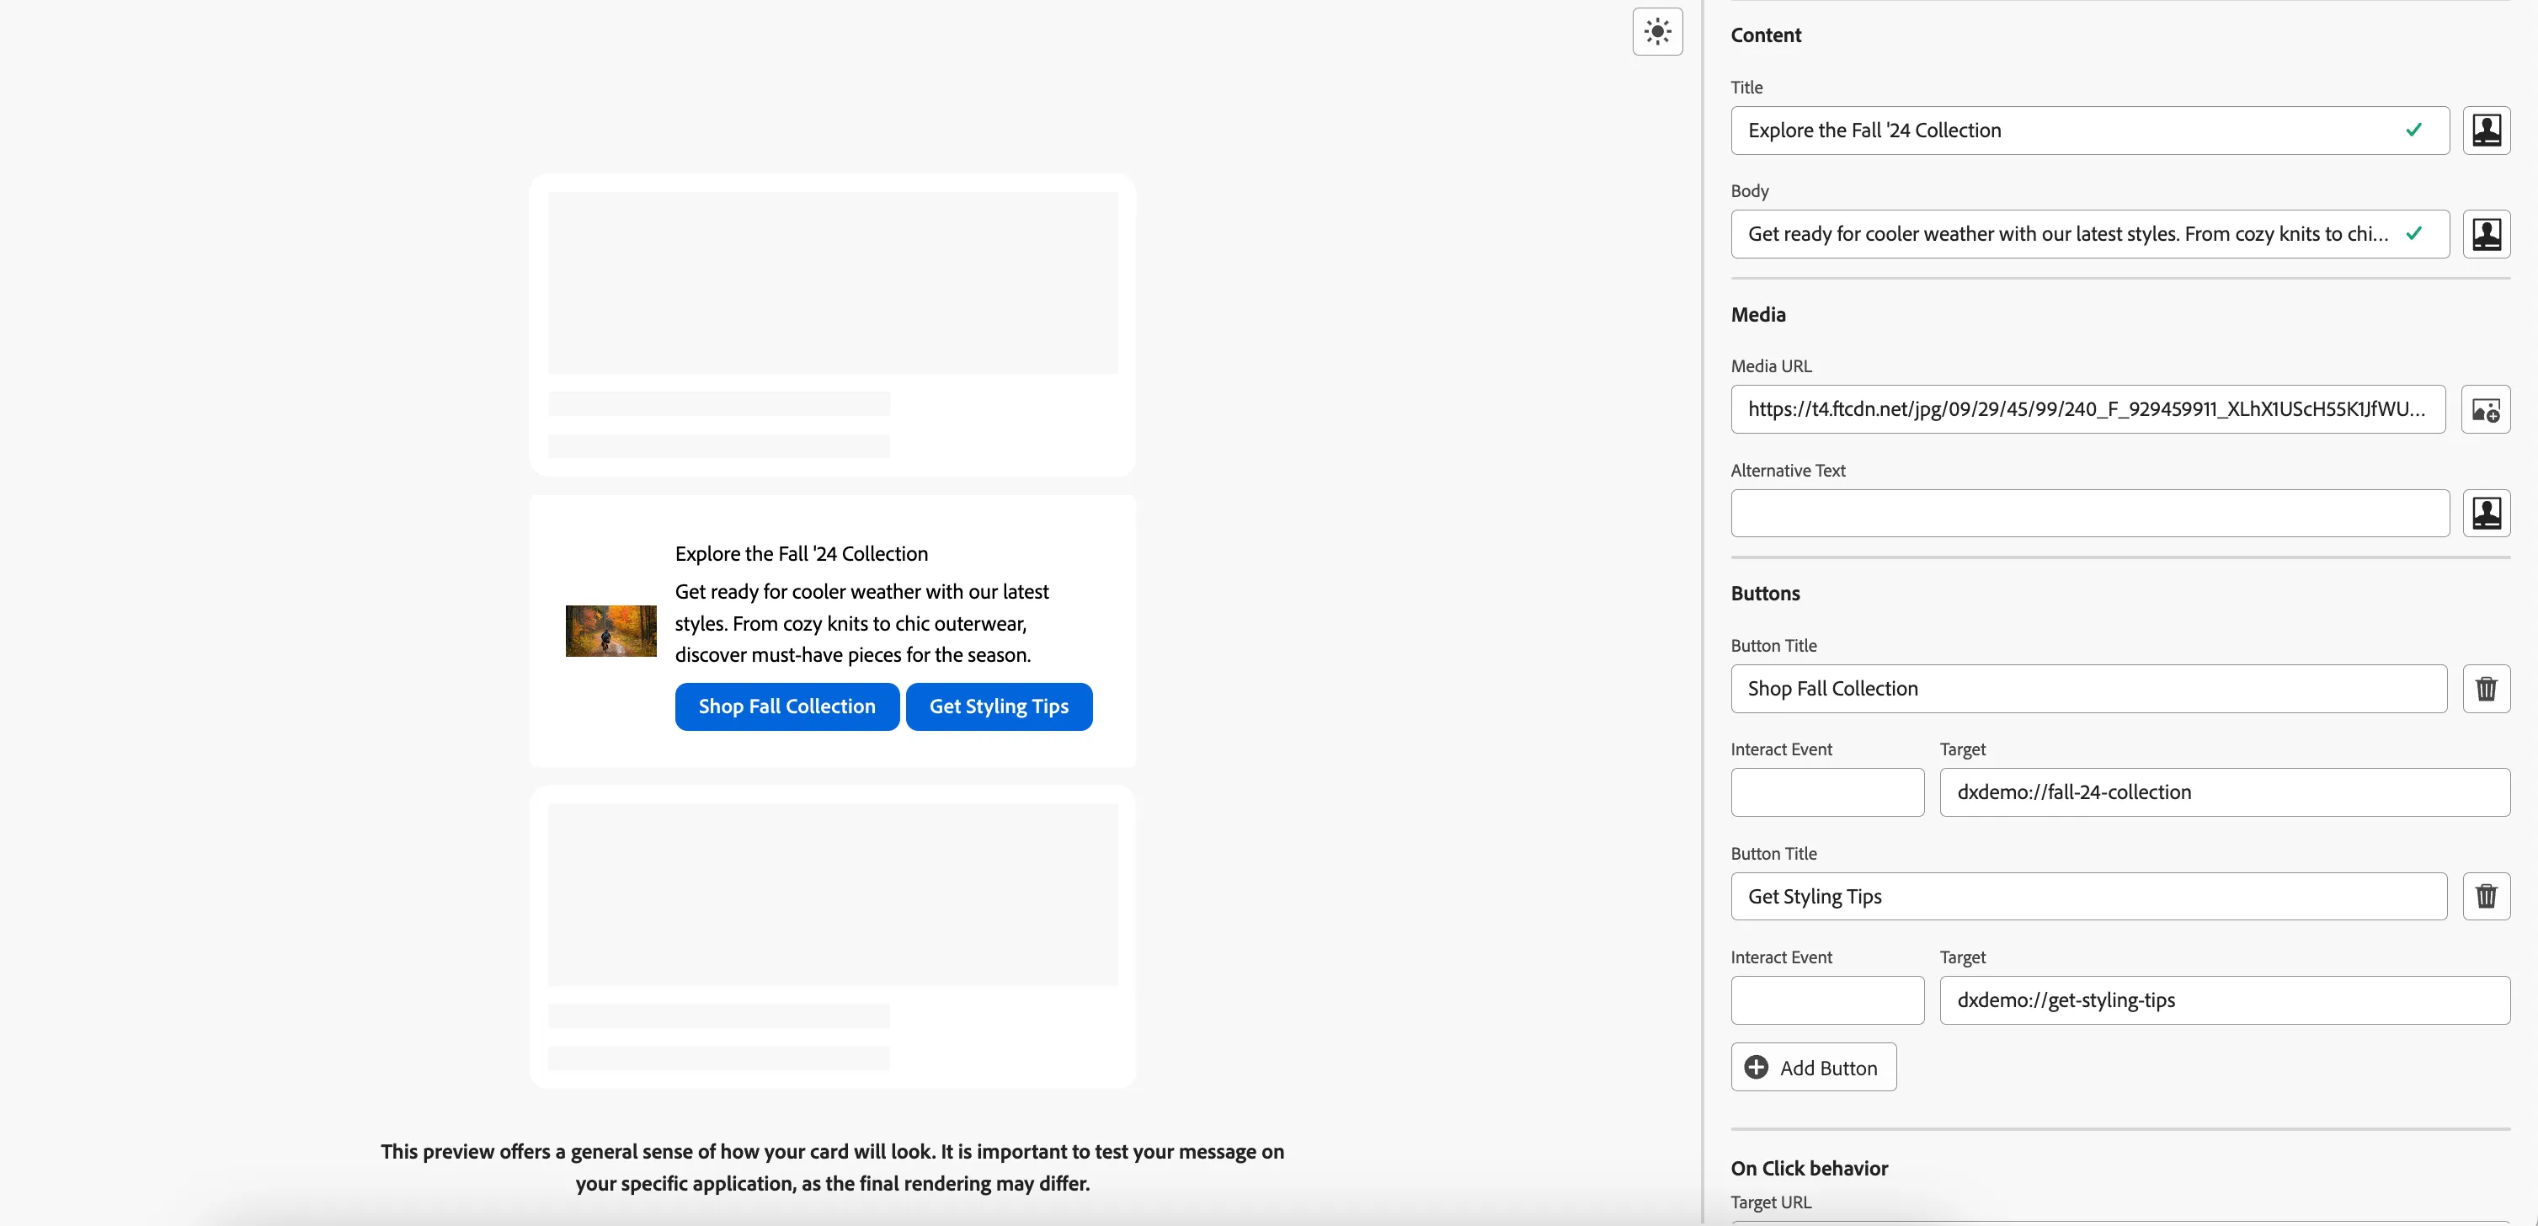Edit the Media URL field
2538x1226 pixels.
[2087, 409]
